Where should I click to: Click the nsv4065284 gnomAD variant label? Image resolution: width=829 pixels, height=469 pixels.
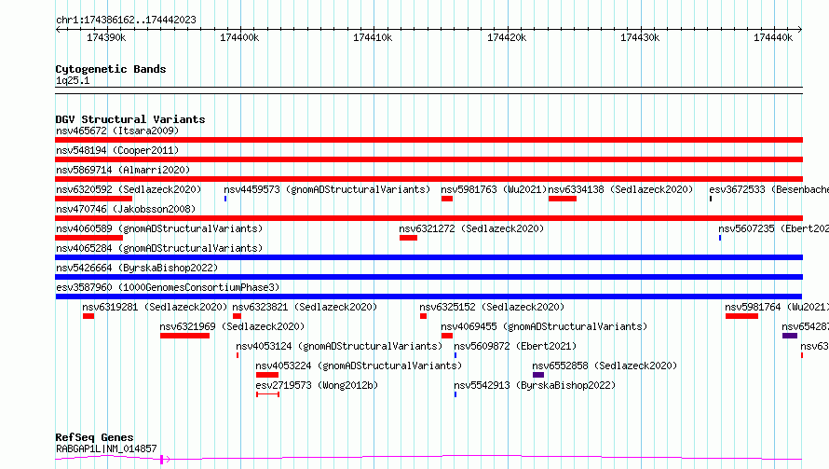point(159,248)
